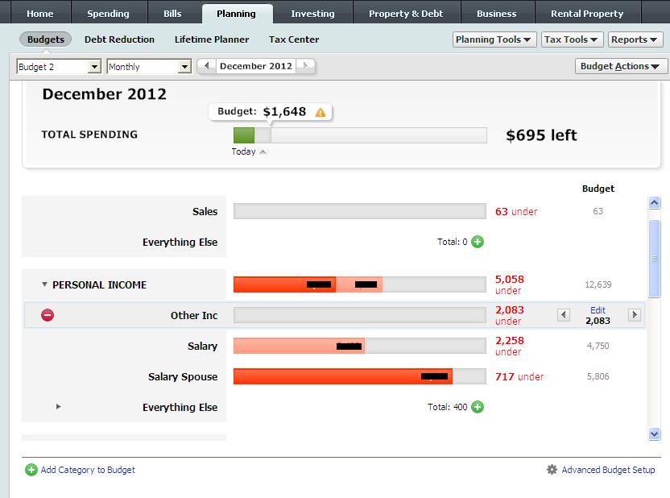Image resolution: width=670 pixels, height=498 pixels.
Task: Click the Total Spending progress bar
Action: [x=360, y=135]
